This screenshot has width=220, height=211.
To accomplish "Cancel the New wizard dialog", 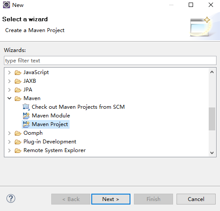I will [x=196, y=199].
